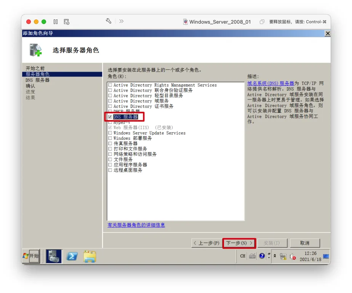Open Server Manager from taskbar
This screenshot has height=293, width=352.
[54, 256]
